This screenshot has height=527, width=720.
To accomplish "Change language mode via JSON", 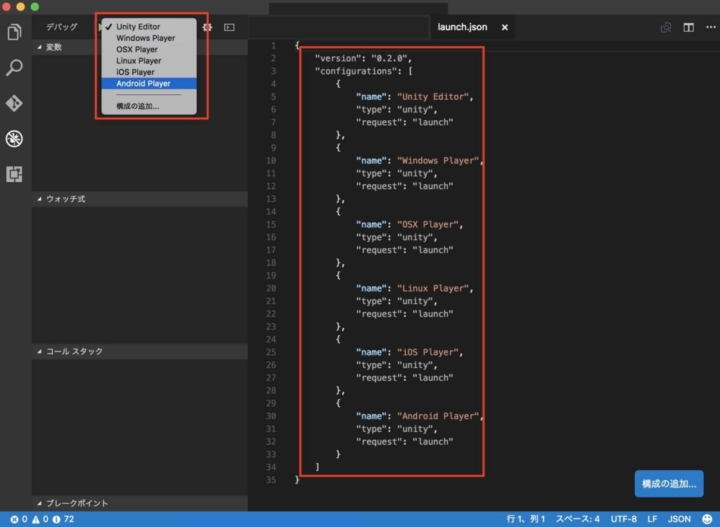I will [x=679, y=519].
